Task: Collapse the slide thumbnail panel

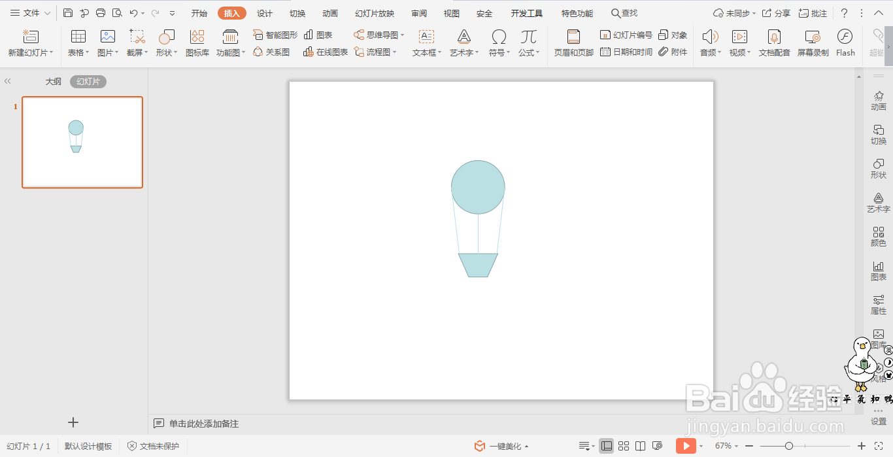Action: (8, 82)
